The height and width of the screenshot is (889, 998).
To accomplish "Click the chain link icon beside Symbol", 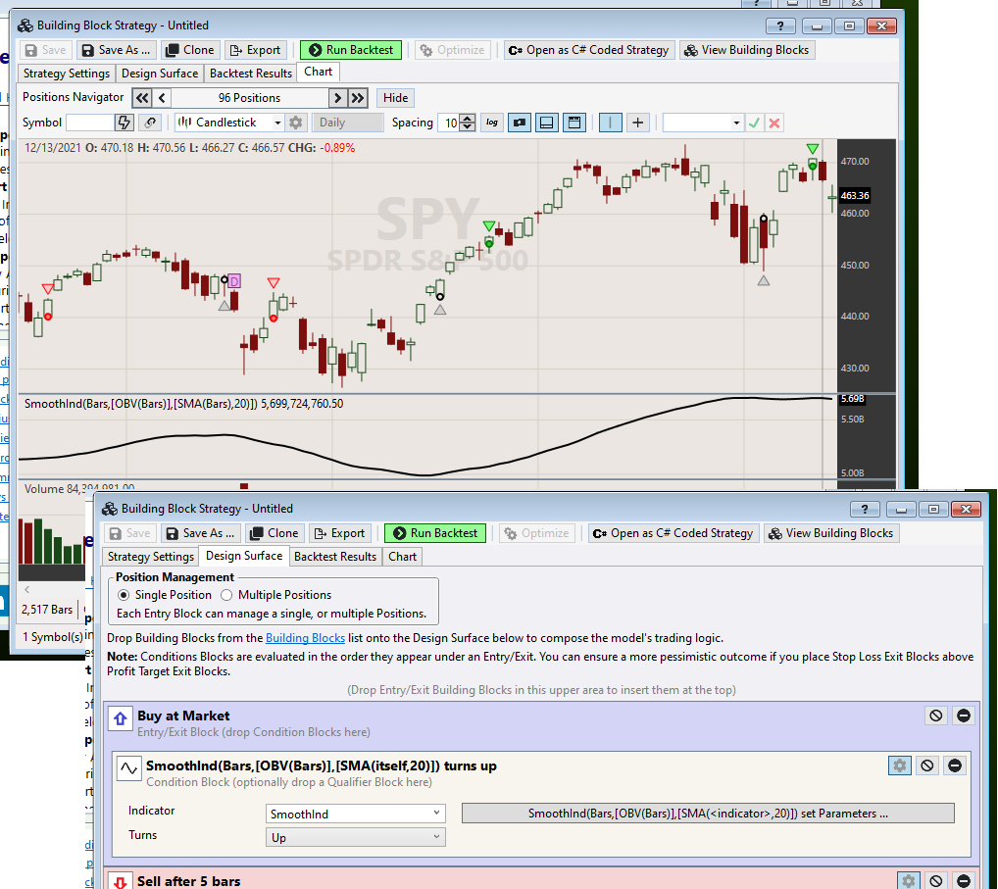I will pos(150,123).
